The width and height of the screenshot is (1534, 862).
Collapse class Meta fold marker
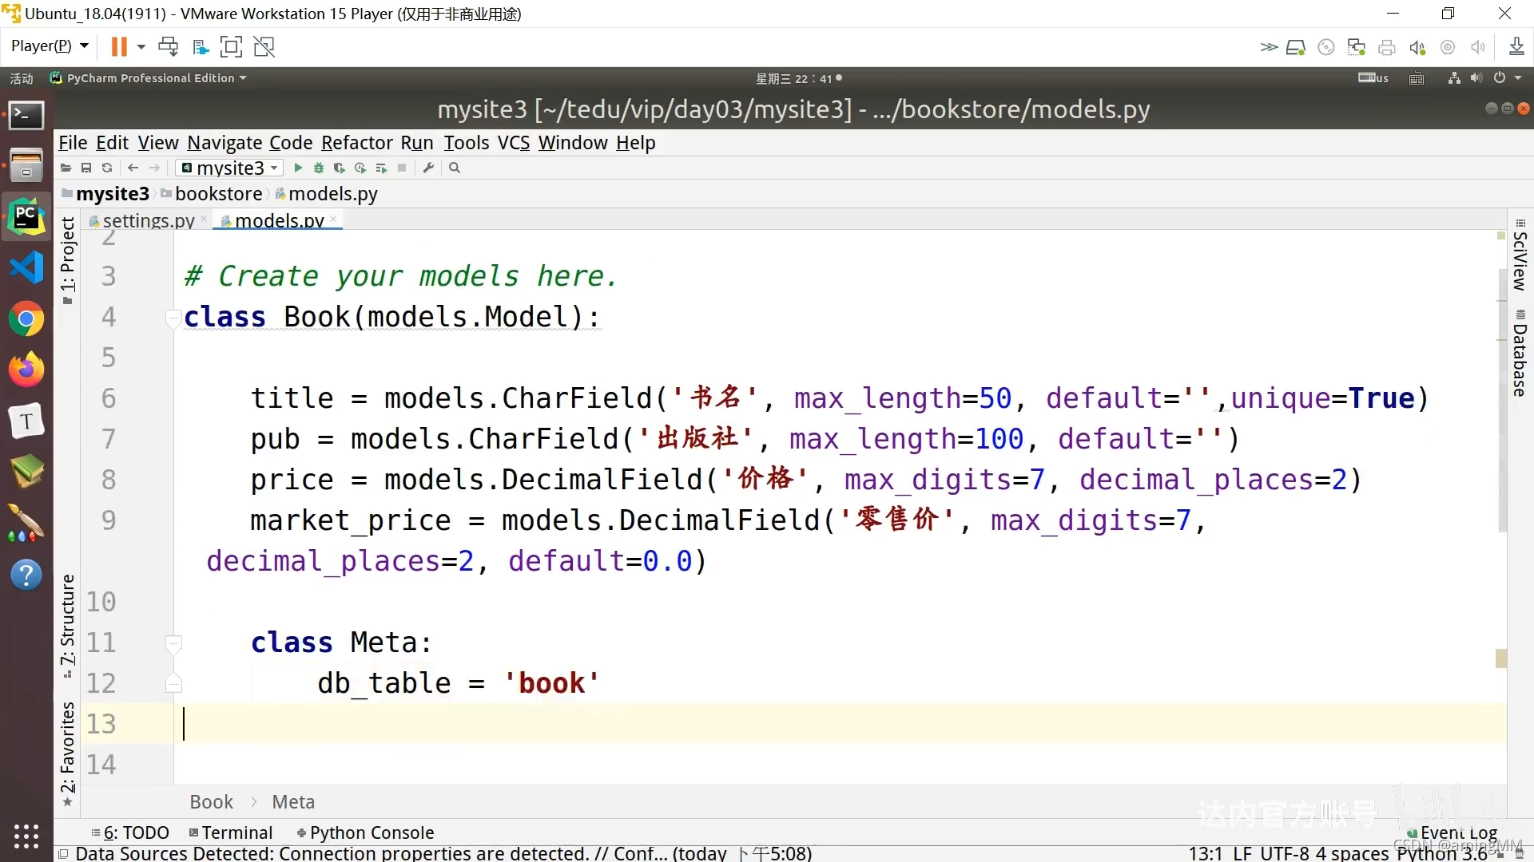point(173,643)
